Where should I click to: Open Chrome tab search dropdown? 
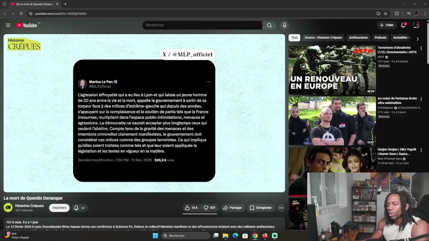4,4
